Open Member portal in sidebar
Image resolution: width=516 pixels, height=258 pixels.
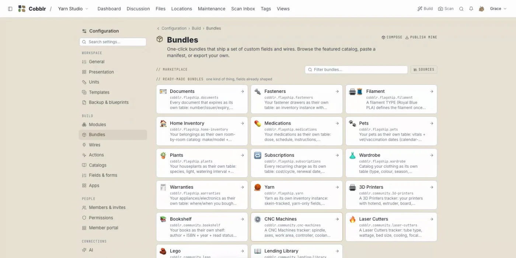[x=113, y=228]
